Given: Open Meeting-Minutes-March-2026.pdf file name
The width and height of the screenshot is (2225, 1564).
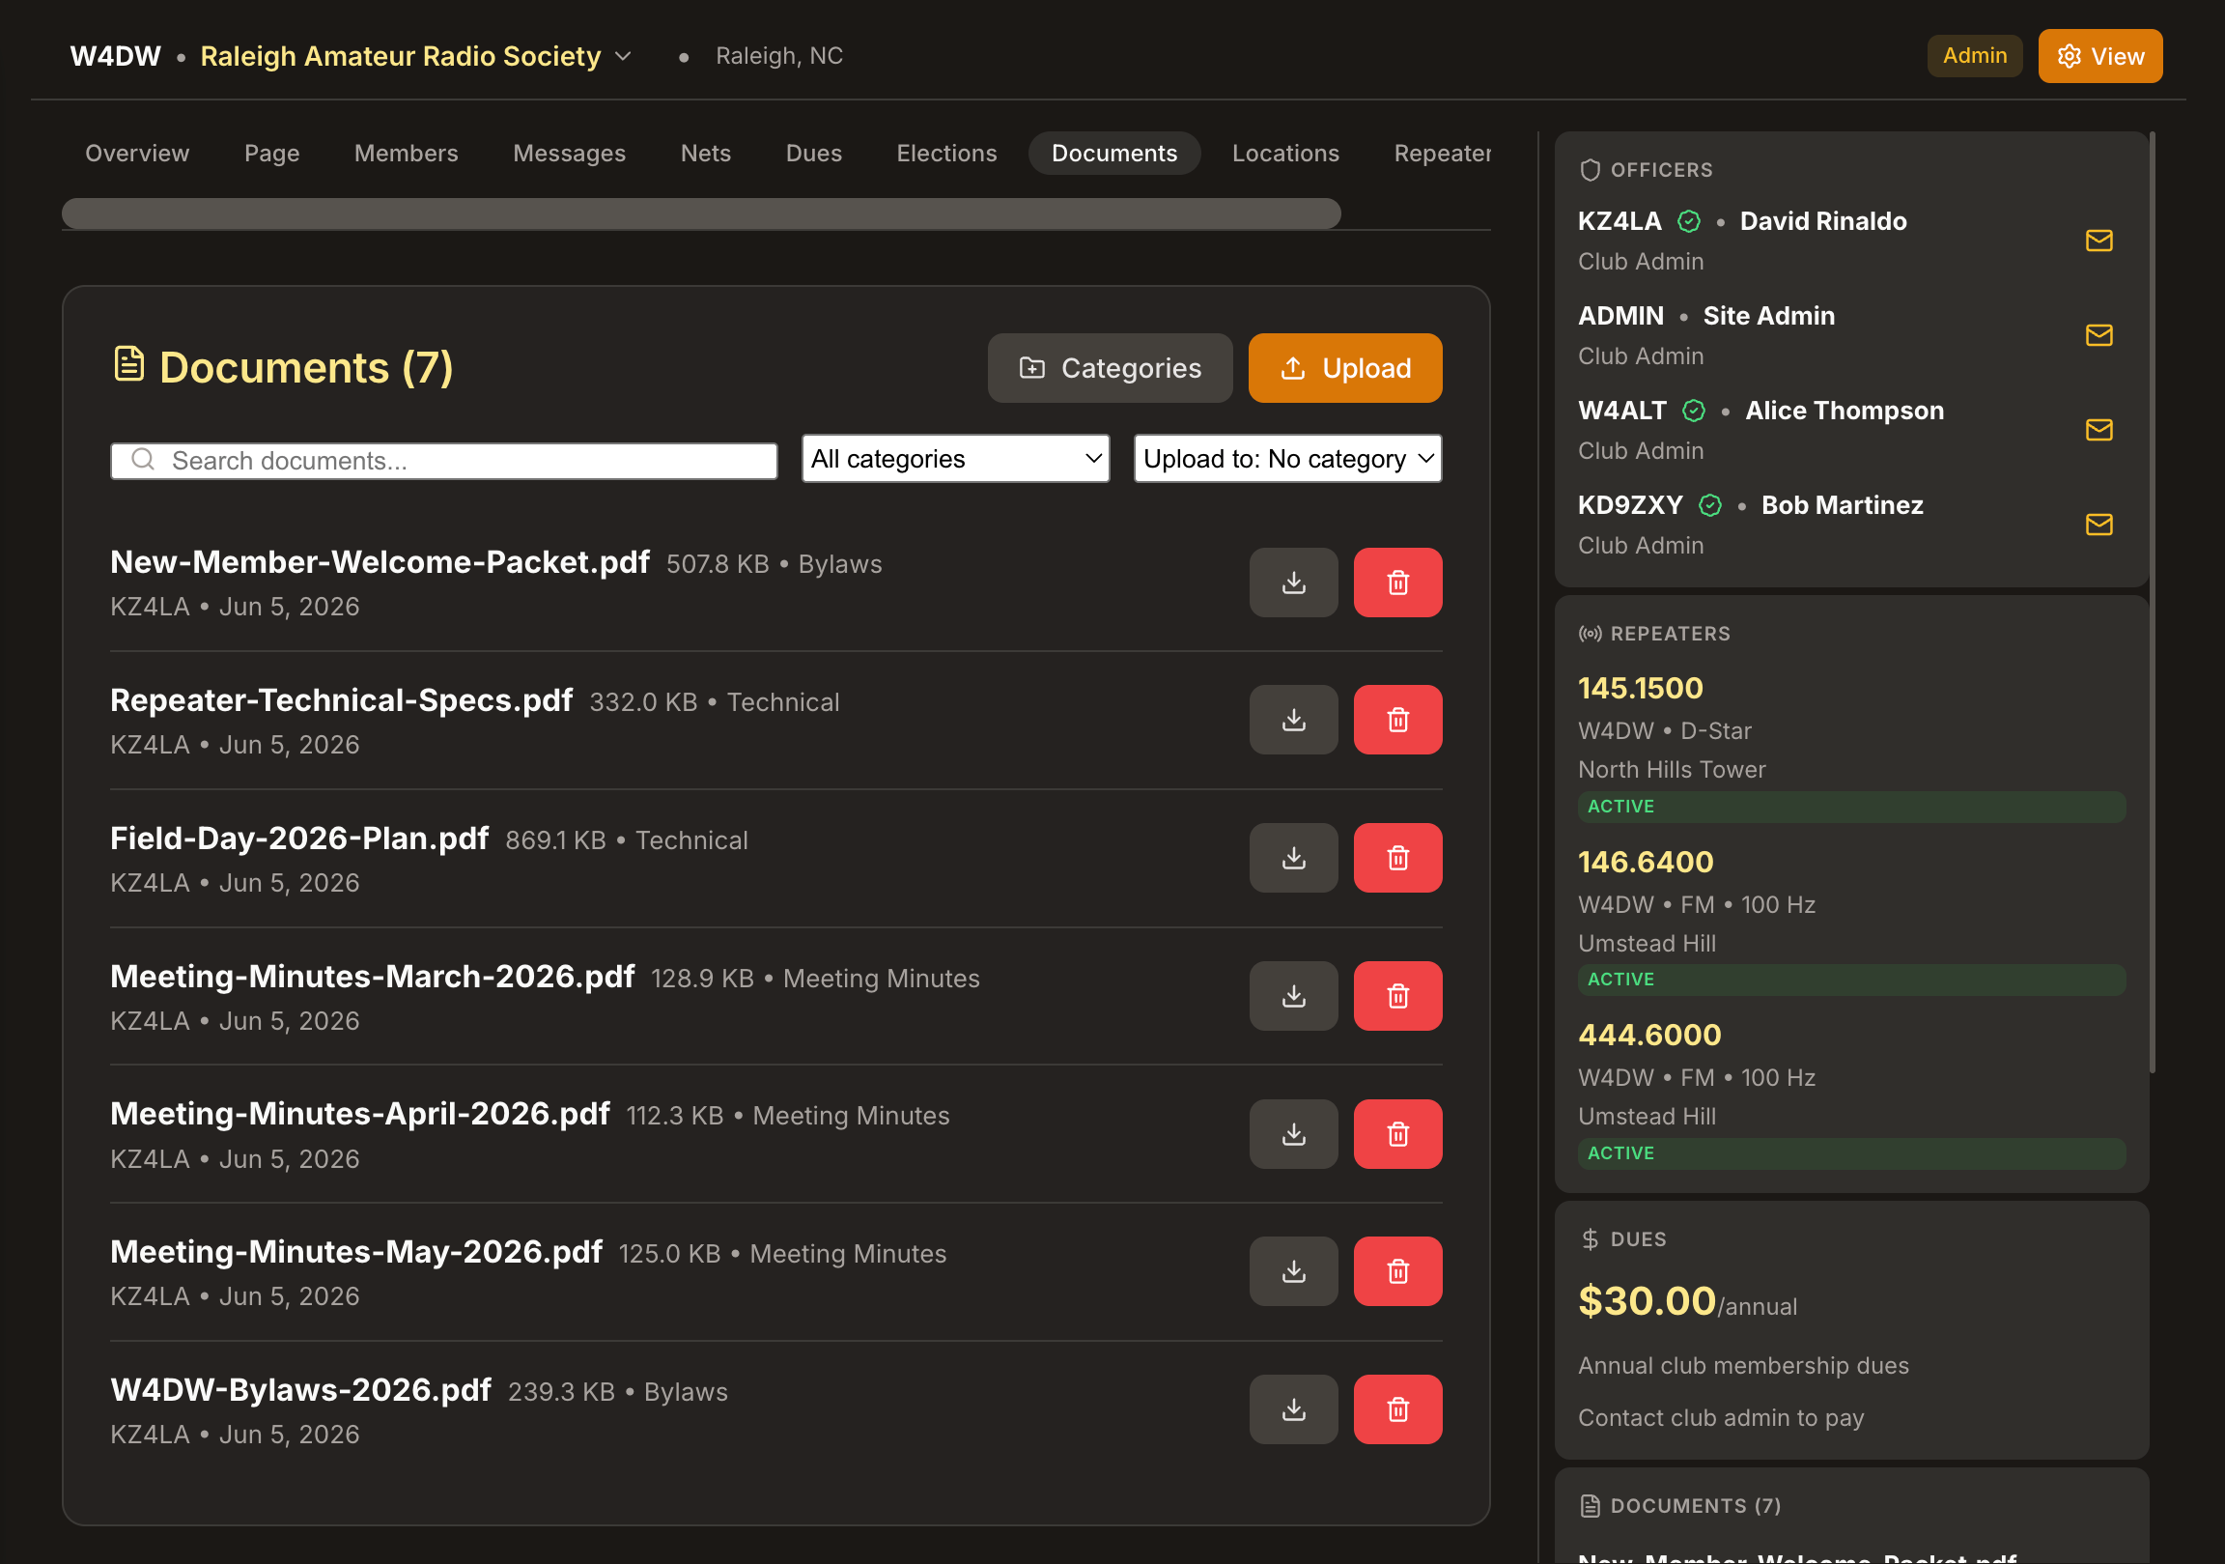Looking at the screenshot, I should [372, 977].
